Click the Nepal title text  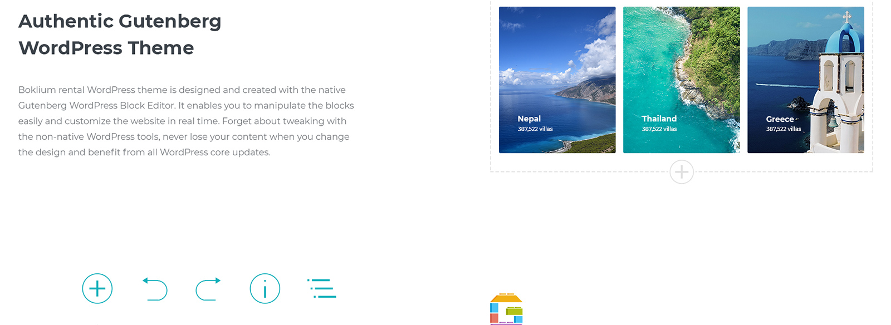[529, 119]
